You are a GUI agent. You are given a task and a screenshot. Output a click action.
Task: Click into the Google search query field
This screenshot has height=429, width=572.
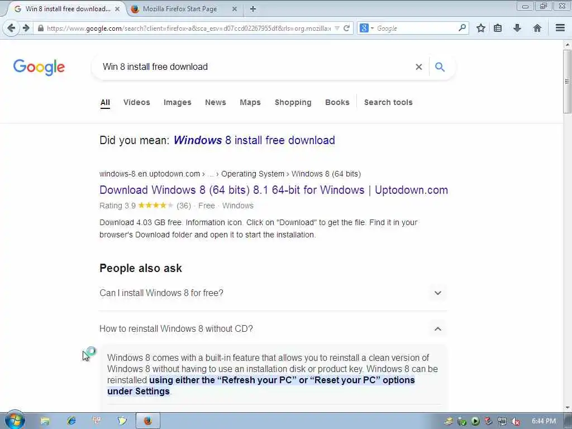point(255,67)
